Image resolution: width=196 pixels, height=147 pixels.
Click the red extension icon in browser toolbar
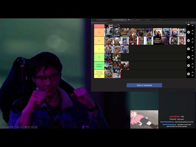click(192, 23)
